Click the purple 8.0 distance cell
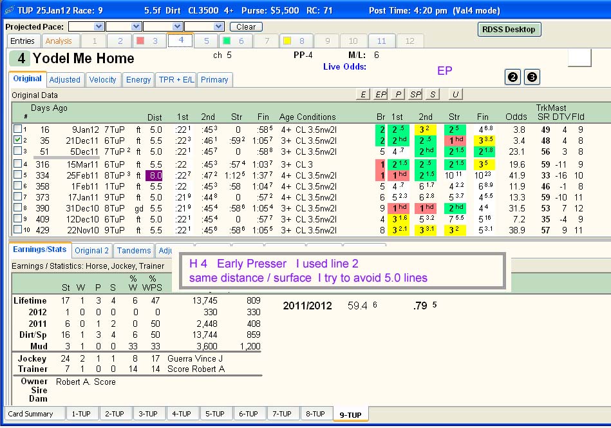The image size is (611, 428). (x=155, y=175)
